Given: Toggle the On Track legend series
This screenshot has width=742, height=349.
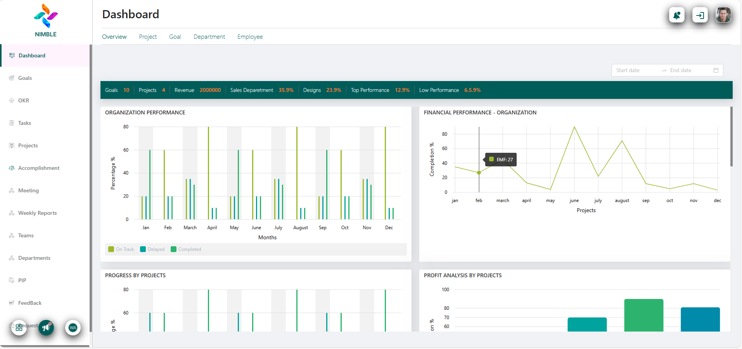Looking at the screenshot, I should pos(121,249).
